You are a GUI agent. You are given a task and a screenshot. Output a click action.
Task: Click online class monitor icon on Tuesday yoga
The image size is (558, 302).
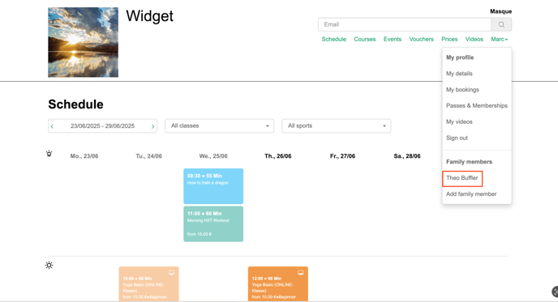(171, 273)
